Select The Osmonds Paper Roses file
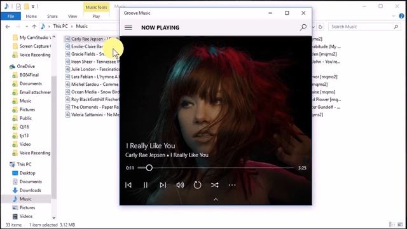407x229 pixels. [x=92, y=107]
